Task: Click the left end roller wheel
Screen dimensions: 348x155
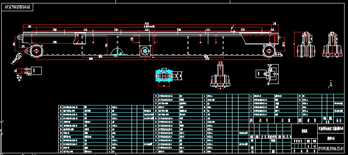Action: 36,51
